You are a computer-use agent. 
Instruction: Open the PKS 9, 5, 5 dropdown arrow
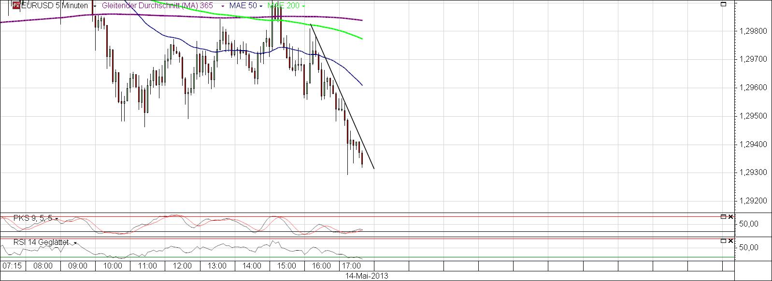tap(57, 218)
